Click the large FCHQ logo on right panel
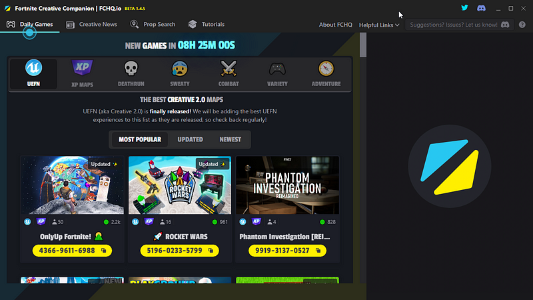The height and width of the screenshot is (300, 533). point(450,166)
